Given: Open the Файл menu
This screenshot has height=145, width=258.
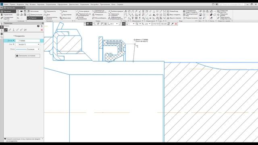Looking at the screenshot, I should tap(6, 4).
